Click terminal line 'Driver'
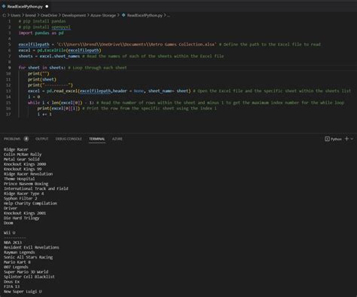 [11, 208]
